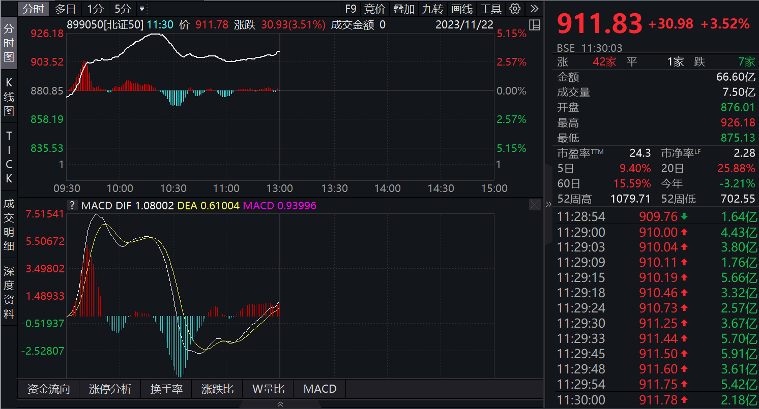Image resolution: width=759 pixels, height=409 pixels.
Task: Collapse the right quote panel via the divider arrow
Action: [x=548, y=204]
